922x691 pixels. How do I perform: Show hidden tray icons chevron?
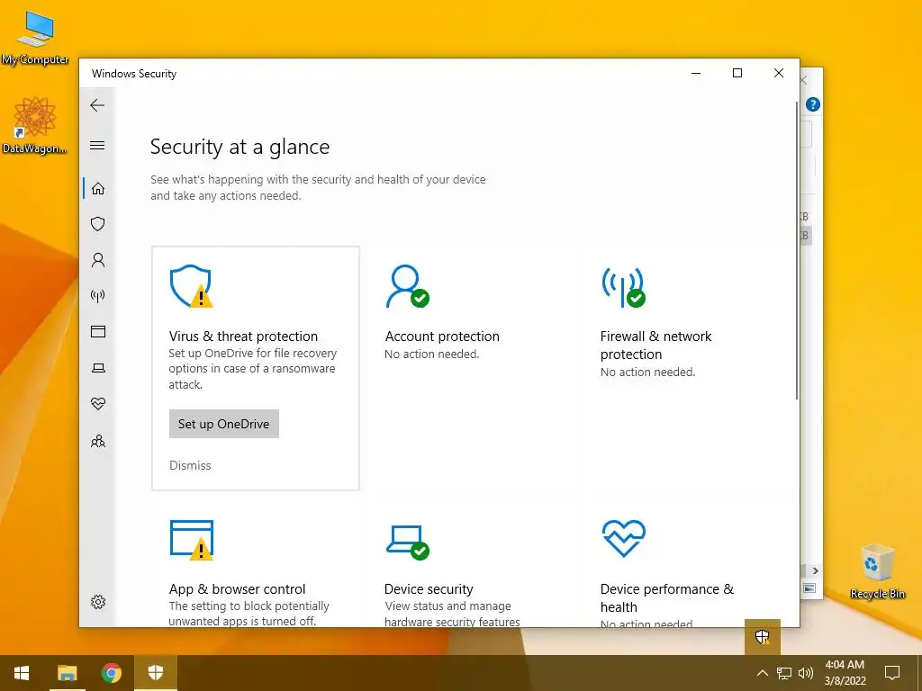[x=762, y=673]
